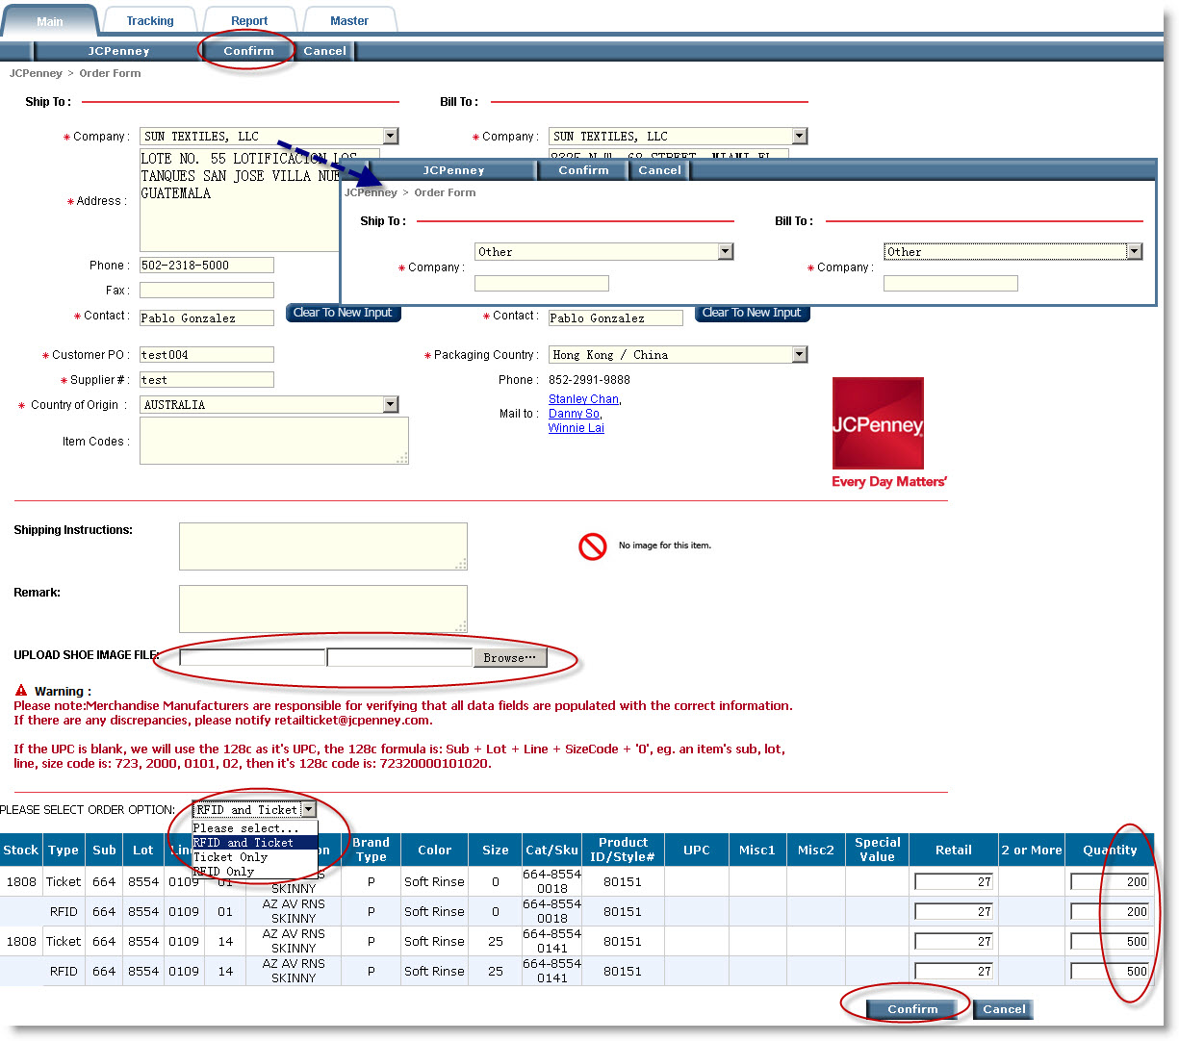The width and height of the screenshot is (1179, 1041).
Task: Click the Item Codes text area
Action: (274, 441)
